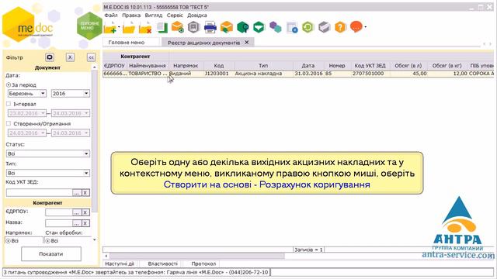This screenshot has height=279, width=497.
Task: Click the create new document folder icon
Action: (110, 28)
